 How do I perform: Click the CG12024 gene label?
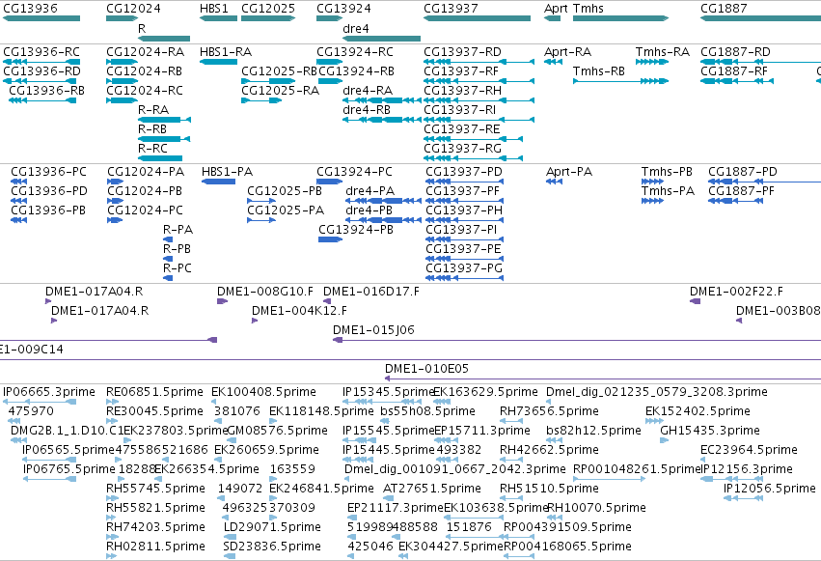tap(133, 9)
